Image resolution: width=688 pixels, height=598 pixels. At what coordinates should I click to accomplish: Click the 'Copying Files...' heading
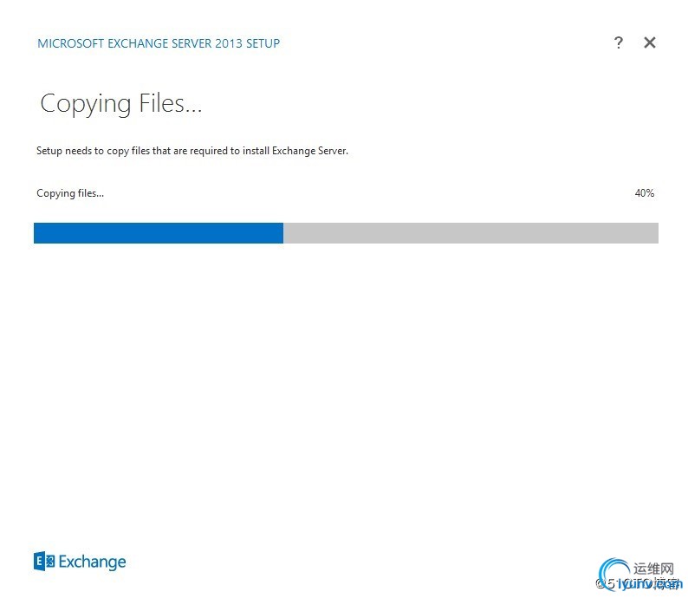coord(121,104)
